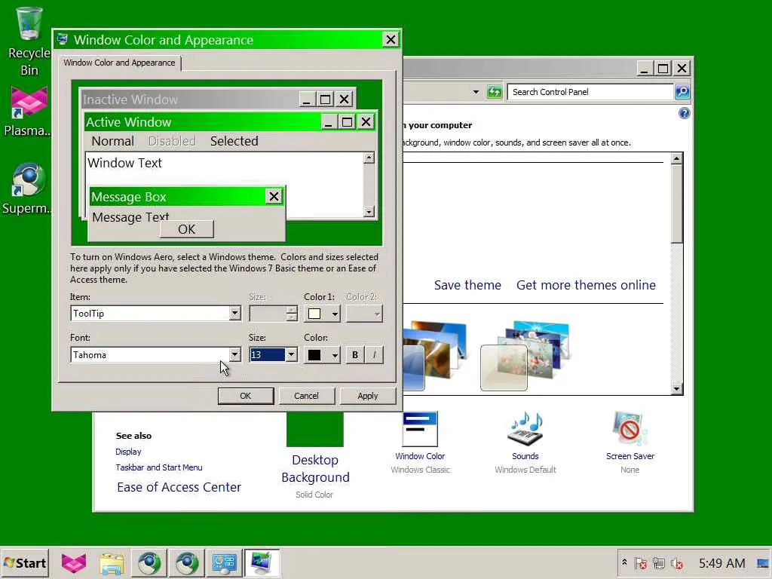
Task: Click the Action Center flag tray icon
Action: [x=641, y=562]
